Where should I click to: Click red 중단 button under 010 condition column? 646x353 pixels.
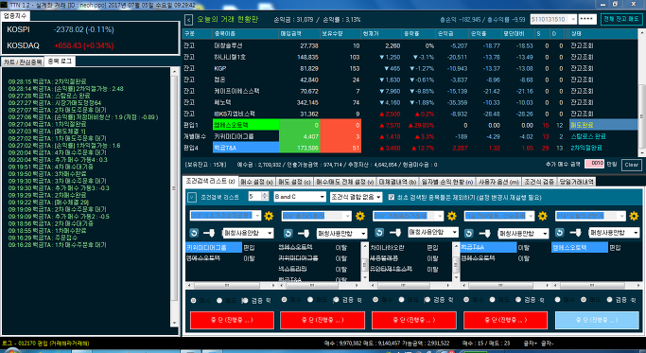pyautogui.click(x=414, y=320)
